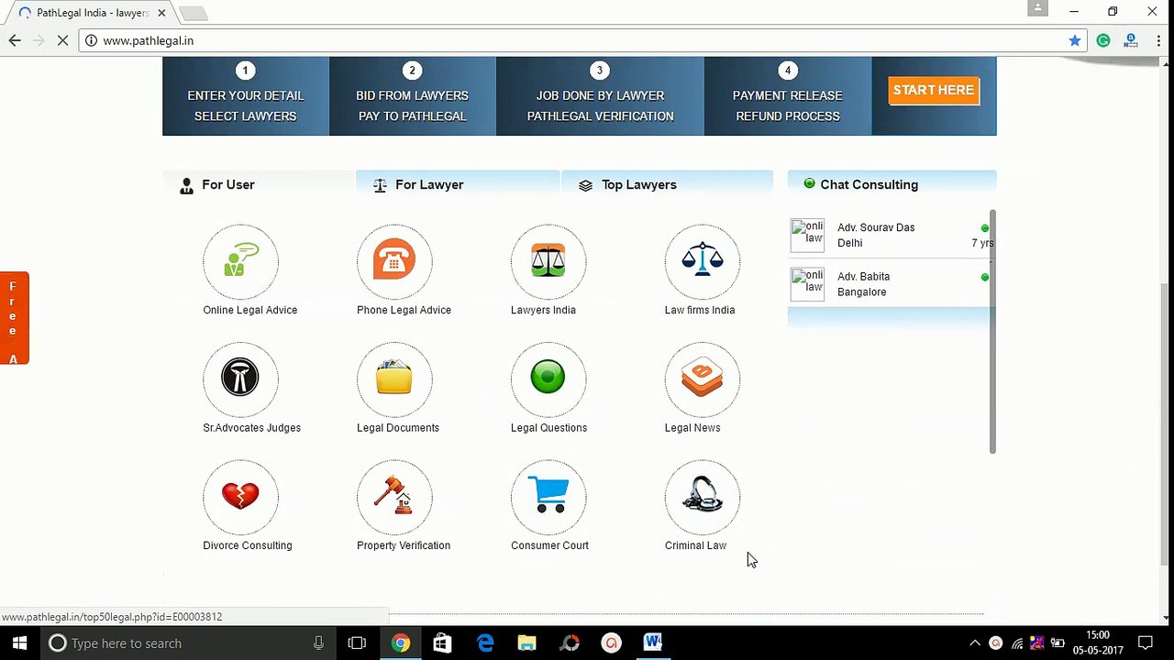Screen dimensions: 1174x660
Task: Click step 1 Enter Your Detail box
Action: 246,96
